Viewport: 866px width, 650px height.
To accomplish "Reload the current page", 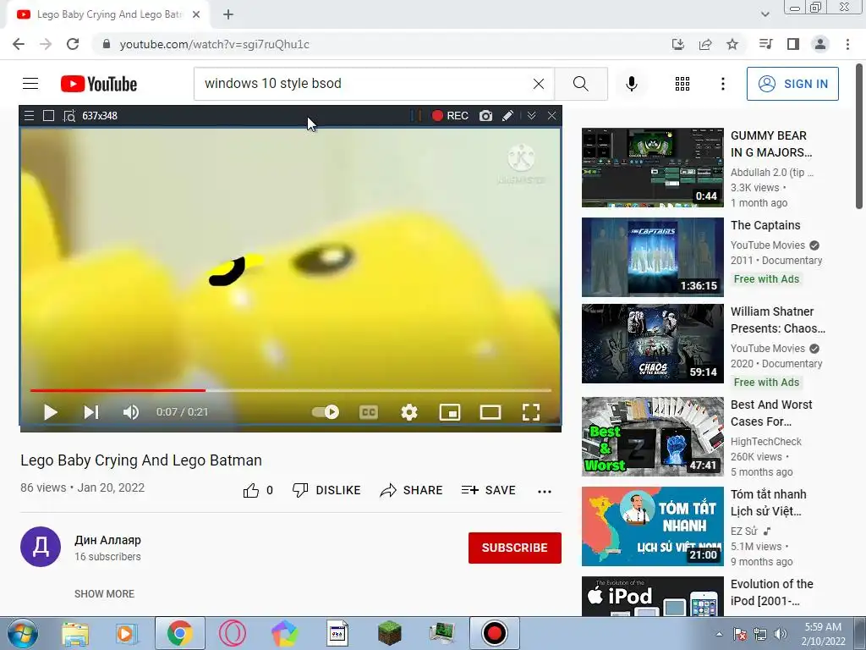I will [73, 44].
